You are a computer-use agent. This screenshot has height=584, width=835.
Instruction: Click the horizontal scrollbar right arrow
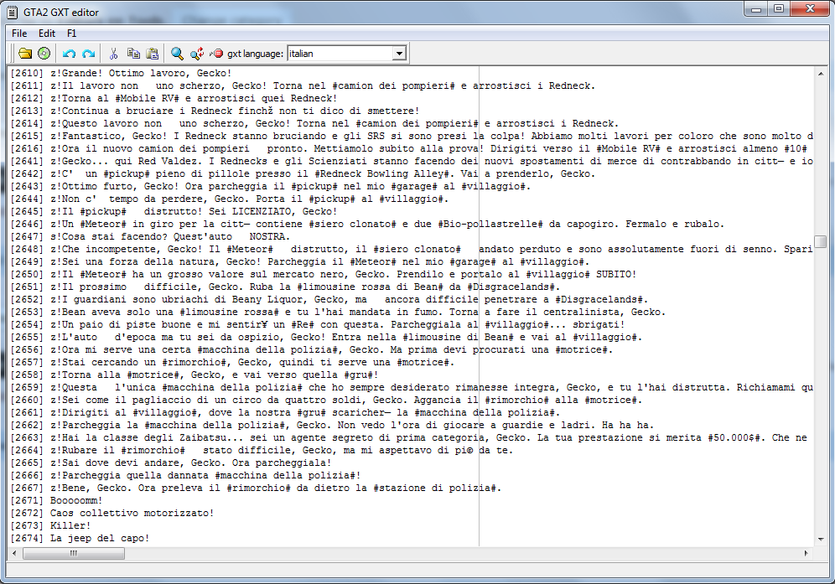pos(806,553)
